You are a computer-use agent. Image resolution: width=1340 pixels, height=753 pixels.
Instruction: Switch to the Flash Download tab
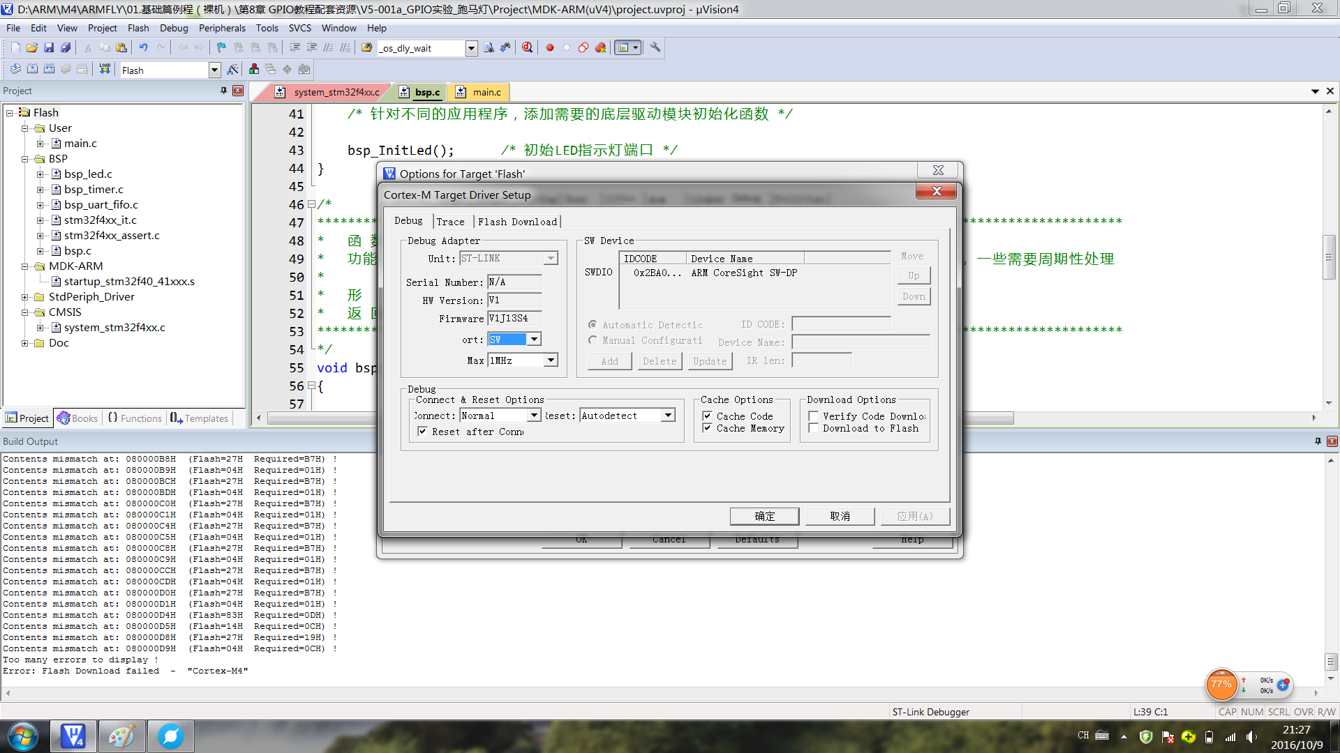[x=517, y=222]
